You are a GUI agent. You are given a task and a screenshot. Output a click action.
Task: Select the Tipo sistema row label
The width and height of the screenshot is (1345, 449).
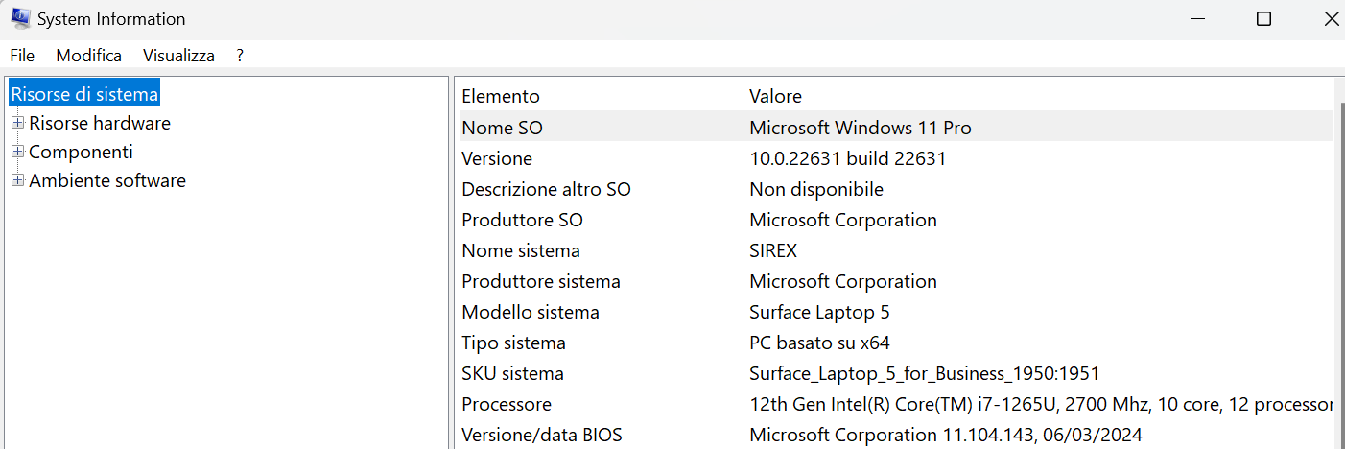click(x=514, y=343)
